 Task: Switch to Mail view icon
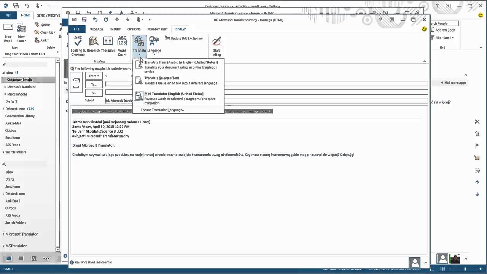pyautogui.click(x=9, y=258)
